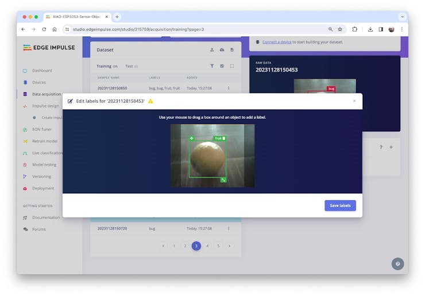Viewport: 425px width, 296px height.
Task: Click the cloud icon in Dataset header
Action: pyautogui.click(x=222, y=50)
